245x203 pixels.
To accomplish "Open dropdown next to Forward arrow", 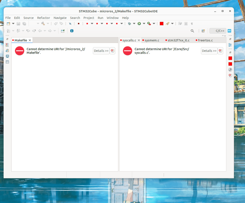I will point(55,31).
